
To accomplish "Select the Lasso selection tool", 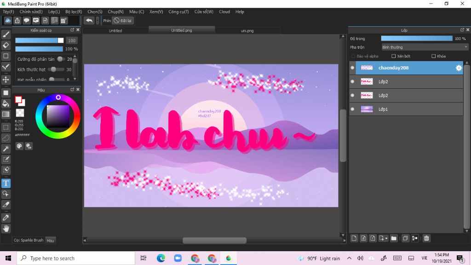I will [6, 138].
